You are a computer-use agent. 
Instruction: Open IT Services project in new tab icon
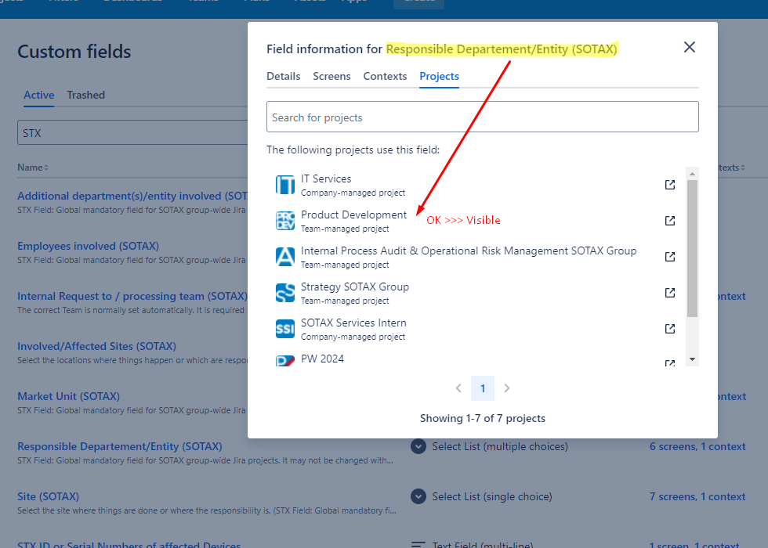[670, 185]
